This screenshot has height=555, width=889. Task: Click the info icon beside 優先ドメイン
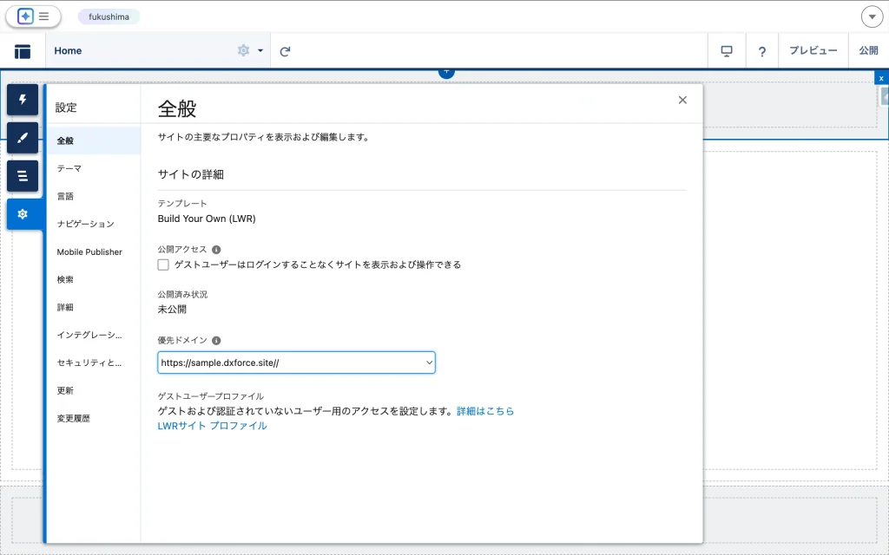[x=216, y=341]
